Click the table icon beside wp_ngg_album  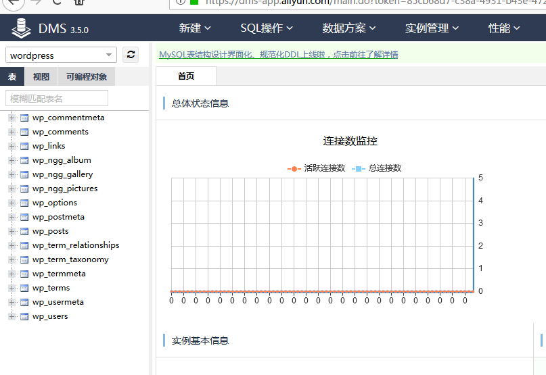click(24, 160)
